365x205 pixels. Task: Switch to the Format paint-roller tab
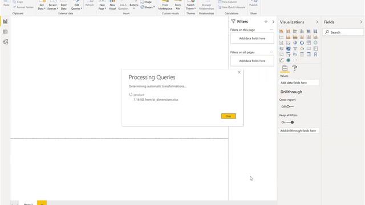tap(295, 68)
